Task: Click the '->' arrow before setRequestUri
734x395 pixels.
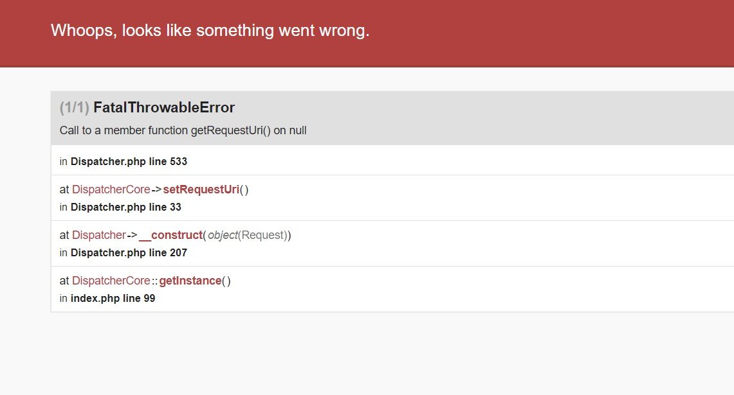Action: click(x=156, y=189)
